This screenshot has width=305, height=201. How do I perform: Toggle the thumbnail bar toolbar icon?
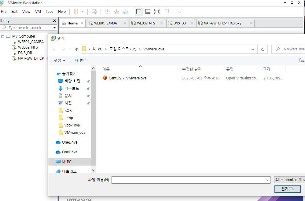click(x=148, y=12)
